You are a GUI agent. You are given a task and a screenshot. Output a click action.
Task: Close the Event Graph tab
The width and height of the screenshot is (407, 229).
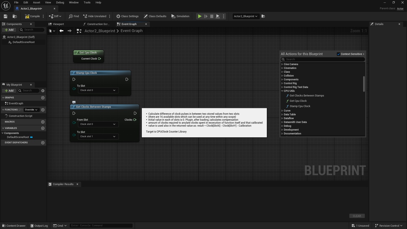146,24
